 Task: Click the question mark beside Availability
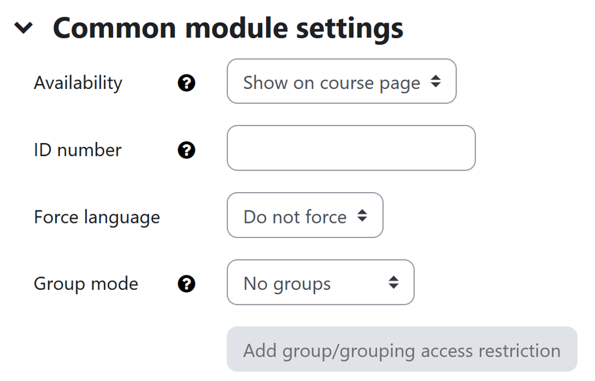(x=187, y=82)
